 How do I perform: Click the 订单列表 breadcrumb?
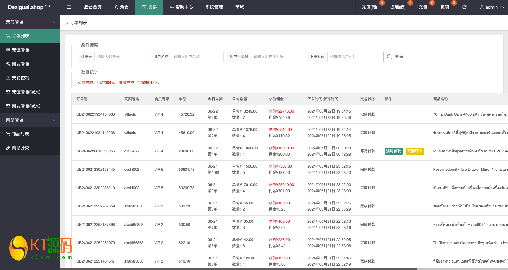pyautogui.click(x=79, y=23)
